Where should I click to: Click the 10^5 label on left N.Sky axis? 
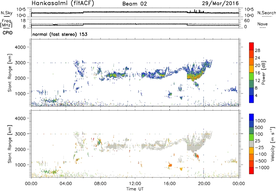pyautogui.click(x=21, y=10)
